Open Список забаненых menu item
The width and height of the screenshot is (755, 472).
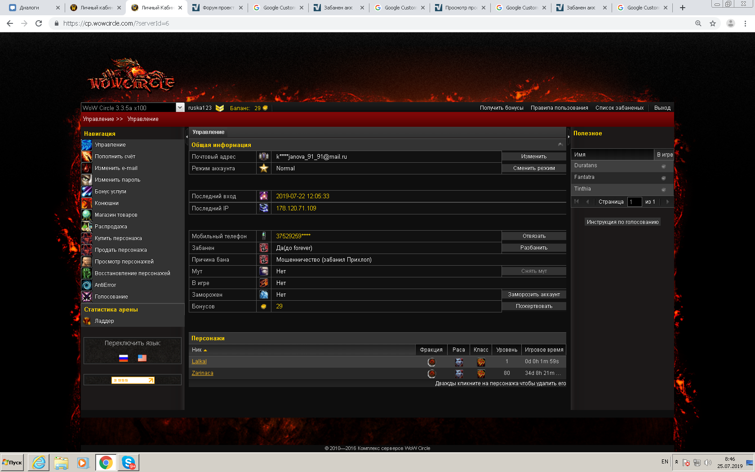coord(619,108)
